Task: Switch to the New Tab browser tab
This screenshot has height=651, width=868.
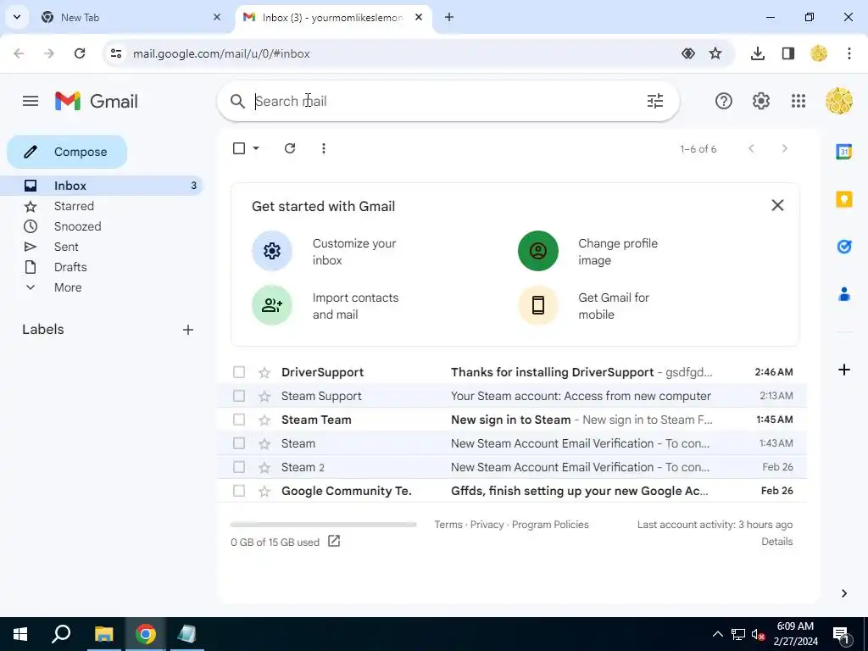Action: (130, 18)
